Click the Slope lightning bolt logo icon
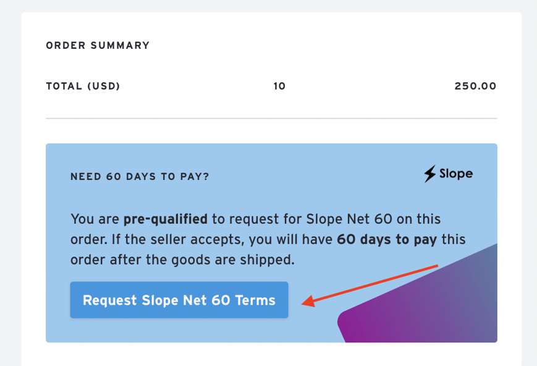Screen dimensions: 537x366 (x=429, y=174)
